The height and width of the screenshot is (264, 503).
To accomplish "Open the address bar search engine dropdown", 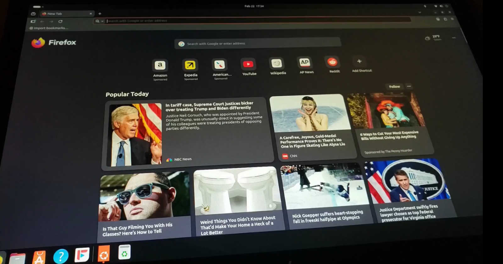I will [x=99, y=21].
